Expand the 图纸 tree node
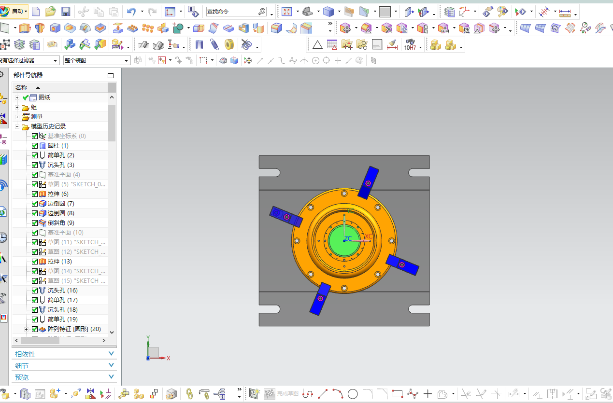613x403 pixels. click(17, 97)
